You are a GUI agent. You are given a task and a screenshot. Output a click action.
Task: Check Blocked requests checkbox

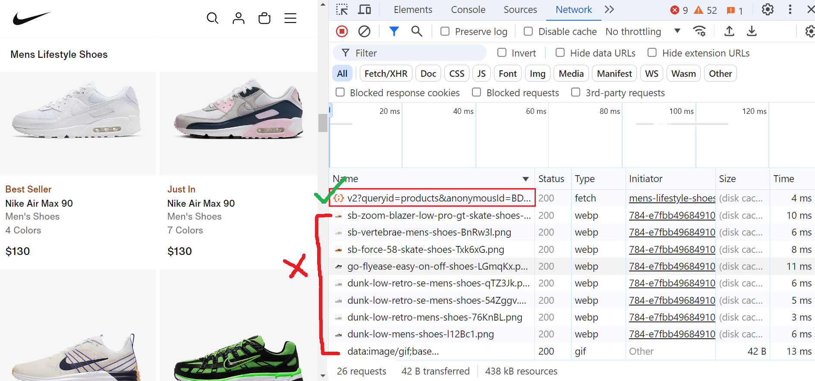tap(477, 92)
